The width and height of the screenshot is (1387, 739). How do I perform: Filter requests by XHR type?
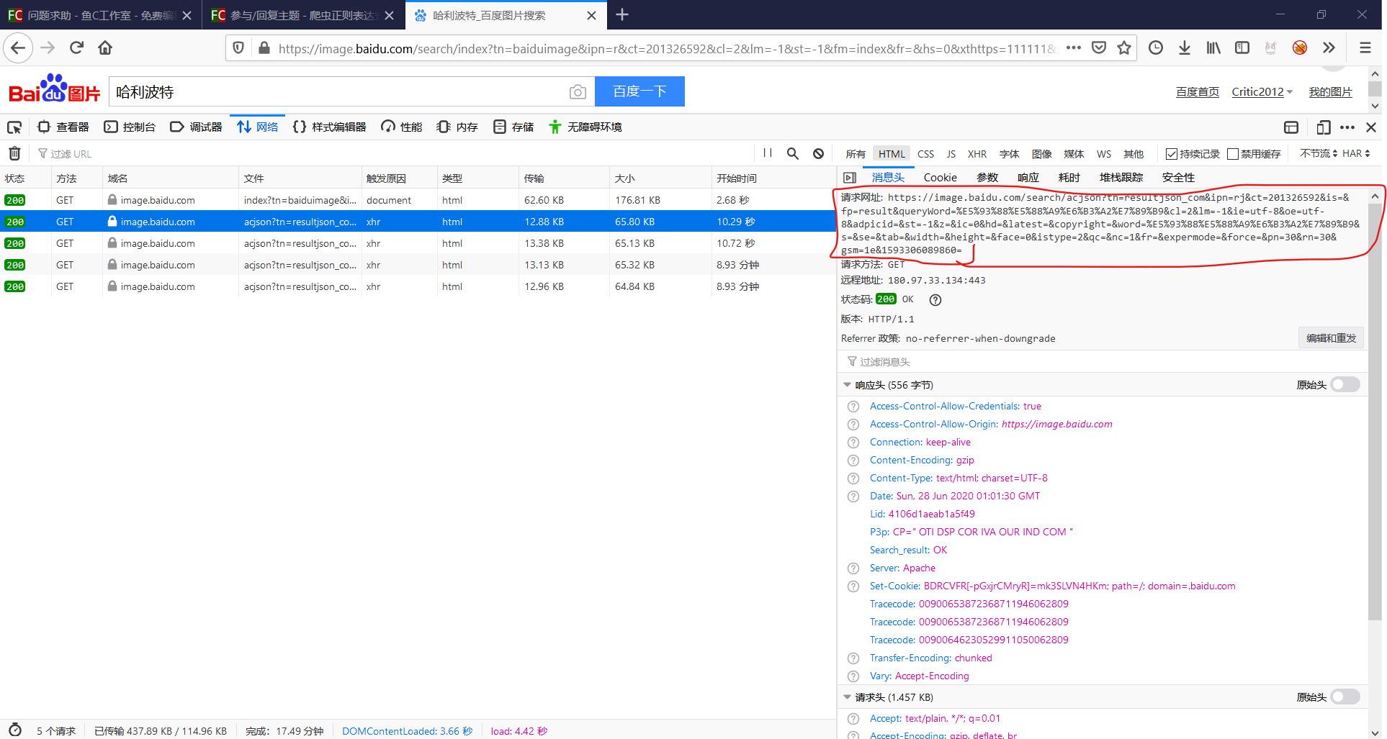(x=977, y=154)
